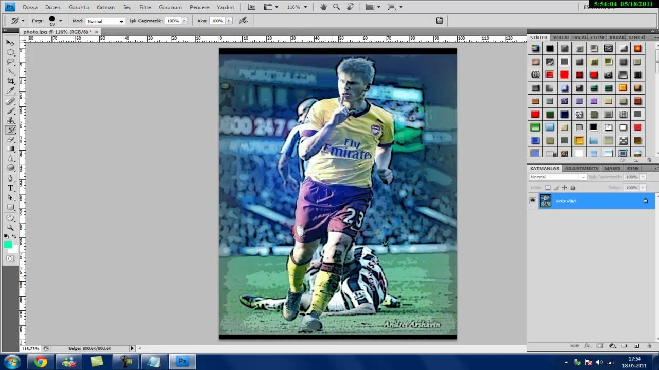Select the Type tool

click(x=10, y=188)
